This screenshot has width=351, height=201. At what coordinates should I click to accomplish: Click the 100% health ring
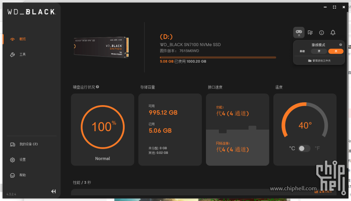[x=102, y=127]
